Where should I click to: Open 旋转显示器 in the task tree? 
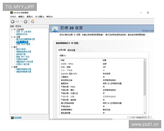pyautogui.click(x=21, y=54)
